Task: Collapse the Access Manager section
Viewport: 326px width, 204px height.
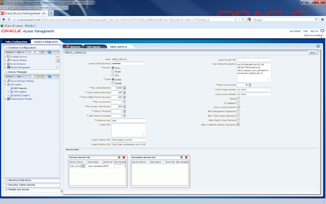Action: 6,72
